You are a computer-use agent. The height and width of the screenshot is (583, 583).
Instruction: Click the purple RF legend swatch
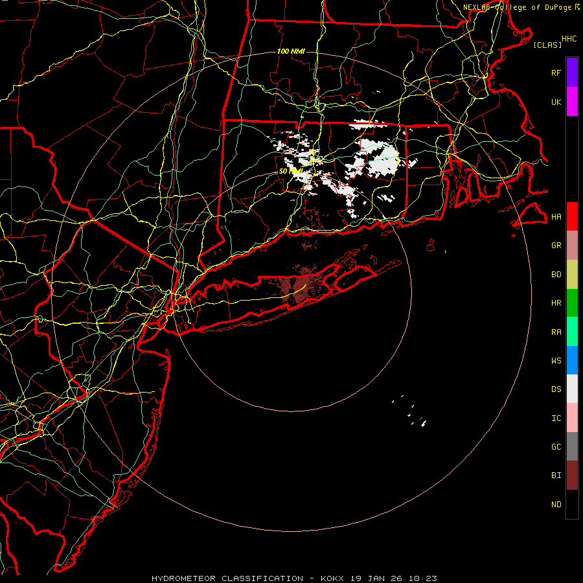click(x=572, y=73)
